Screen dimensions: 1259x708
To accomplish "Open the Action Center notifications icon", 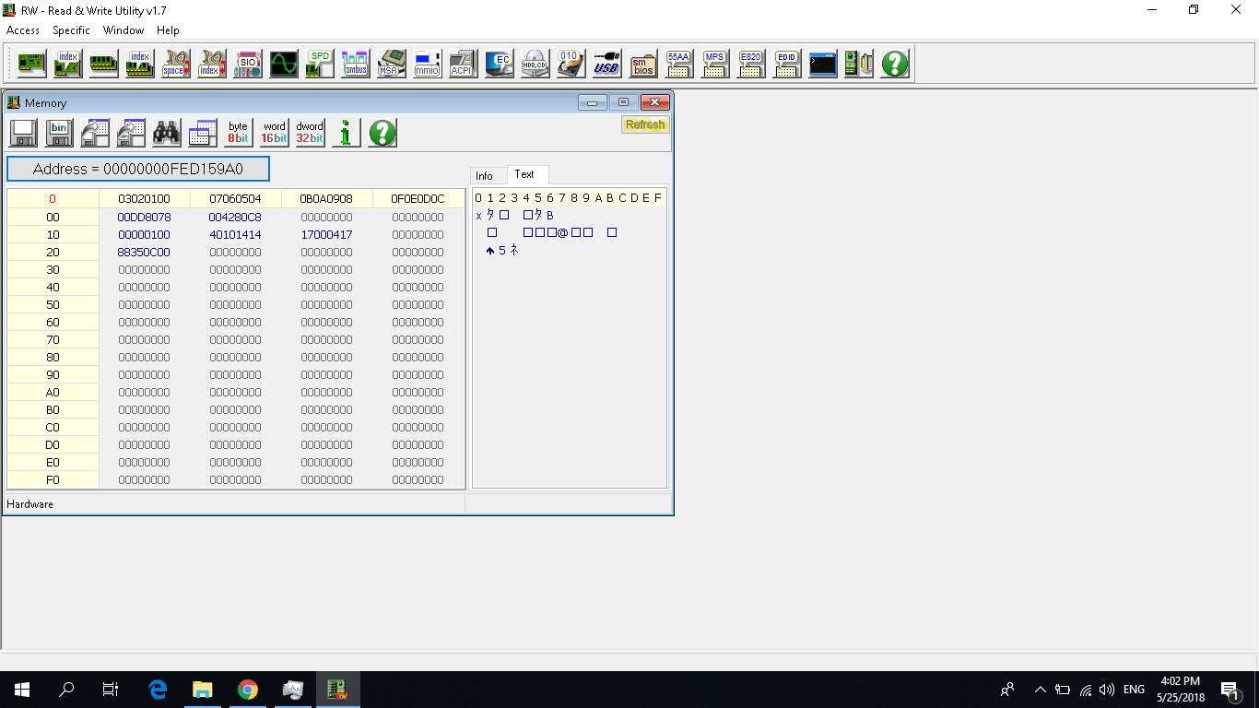I will tap(1230, 690).
